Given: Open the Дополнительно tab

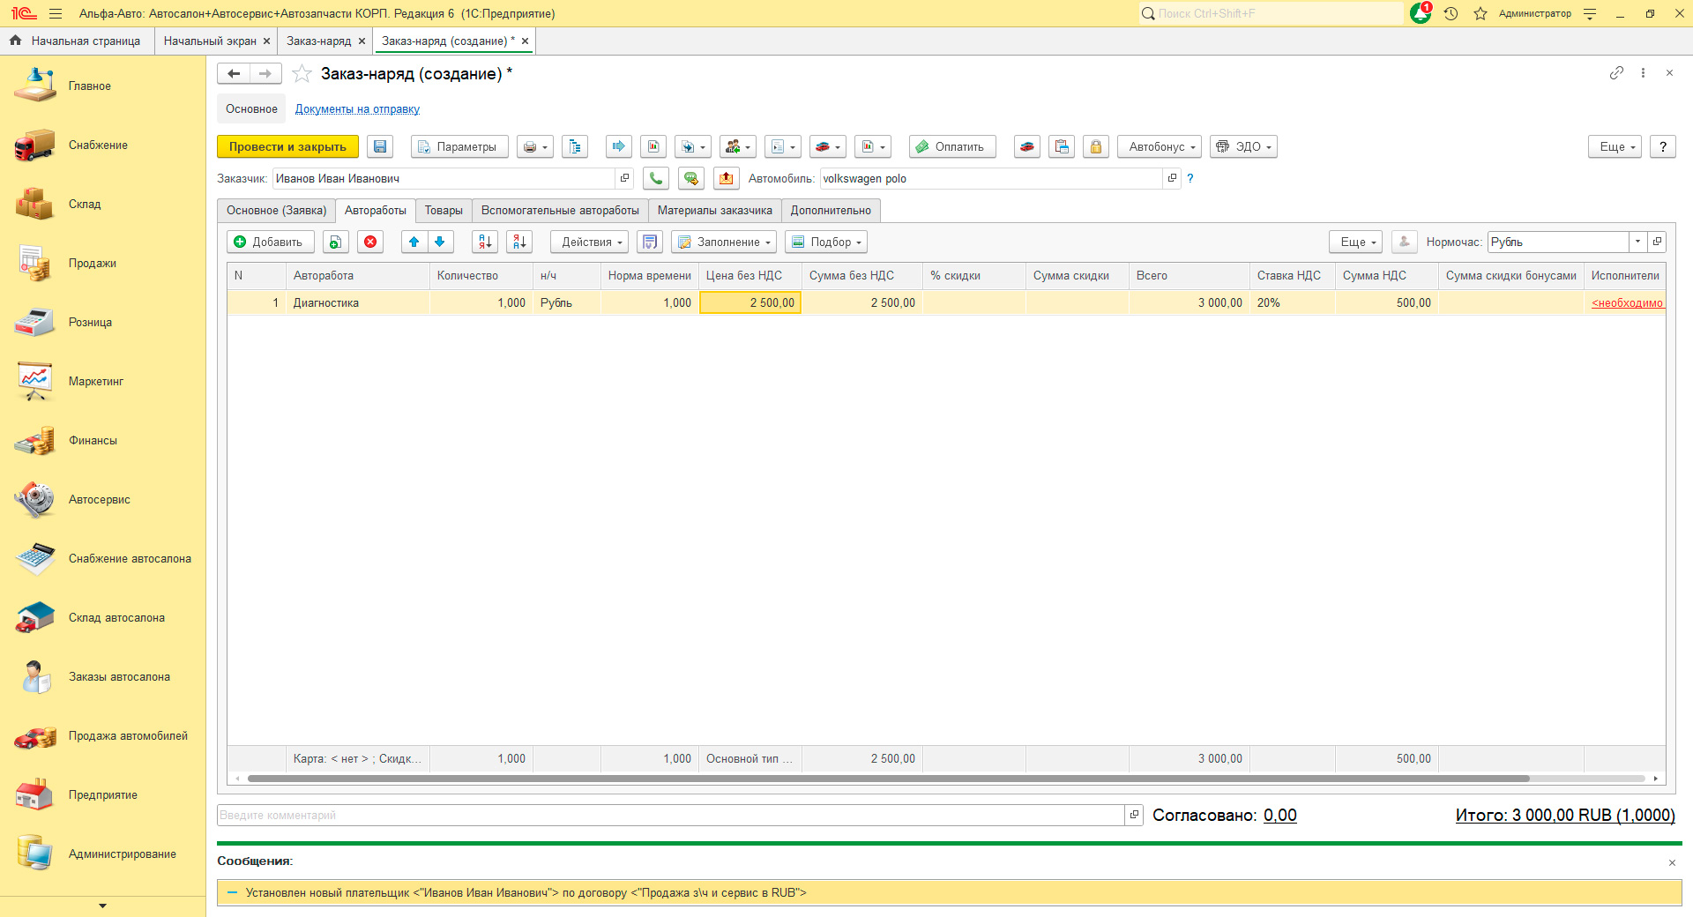Looking at the screenshot, I should point(831,211).
